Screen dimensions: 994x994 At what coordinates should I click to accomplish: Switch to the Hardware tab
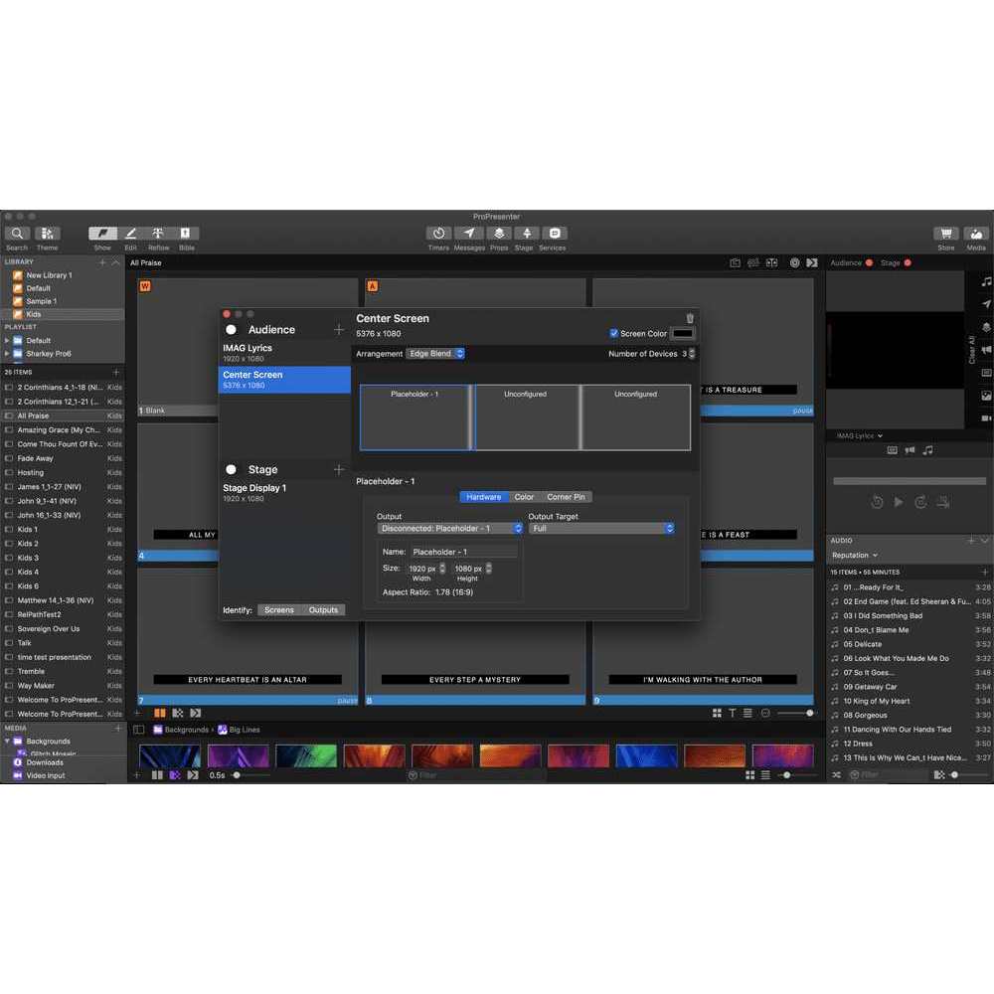(x=484, y=497)
